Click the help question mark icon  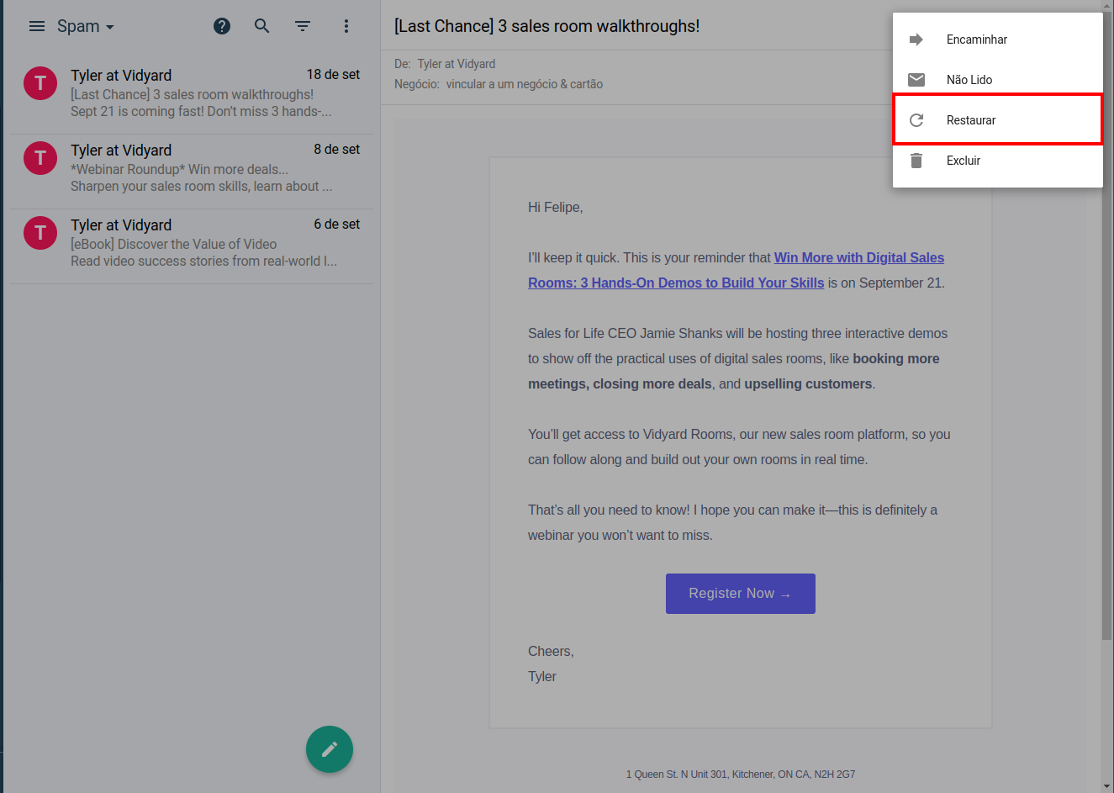pyautogui.click(x=222, y=26)
